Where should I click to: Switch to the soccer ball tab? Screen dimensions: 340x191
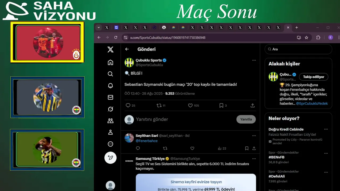point(164,28)
